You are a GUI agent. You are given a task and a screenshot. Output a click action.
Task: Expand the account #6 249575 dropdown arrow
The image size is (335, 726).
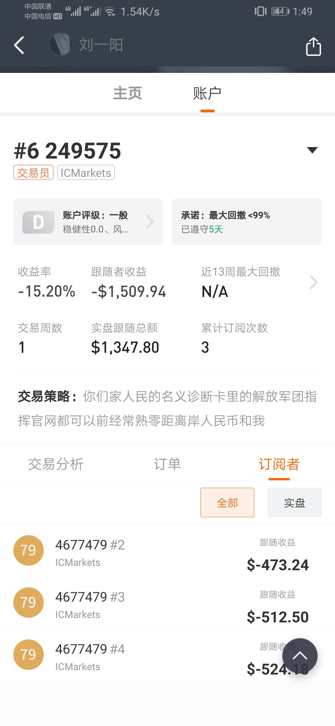(312, 150)
